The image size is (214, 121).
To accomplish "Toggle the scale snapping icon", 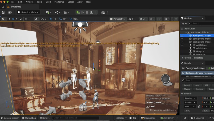I will pyautogui.click(x=71, y=19).
